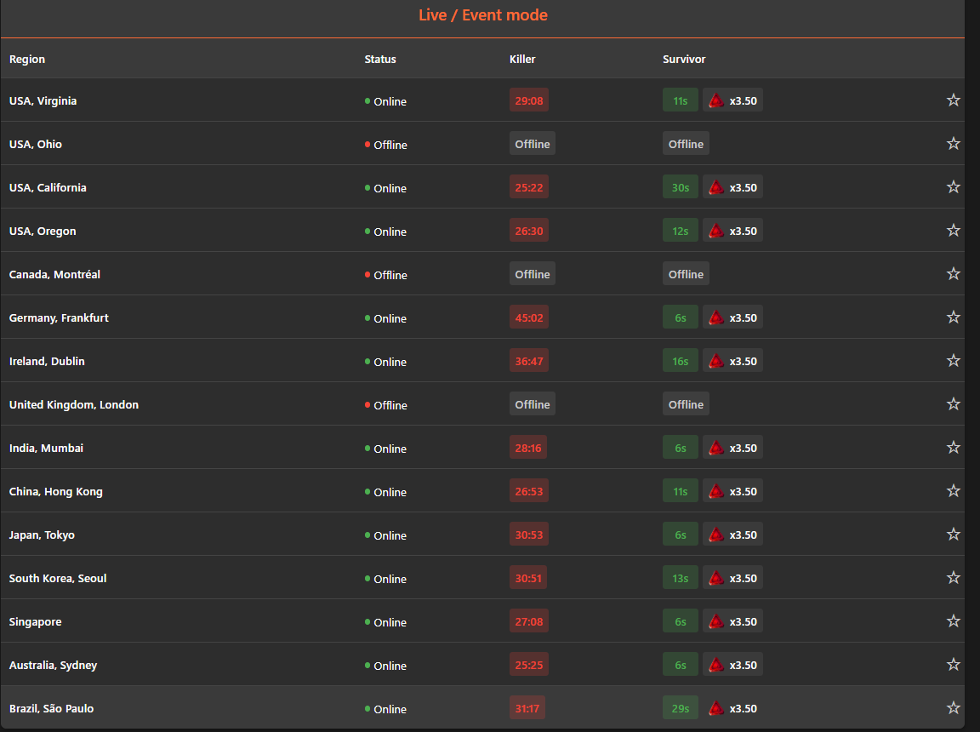Open the Live / Event mode heading
Image resolution: width=980 pixels, height=732 pixels.
(x=483, y=15)
